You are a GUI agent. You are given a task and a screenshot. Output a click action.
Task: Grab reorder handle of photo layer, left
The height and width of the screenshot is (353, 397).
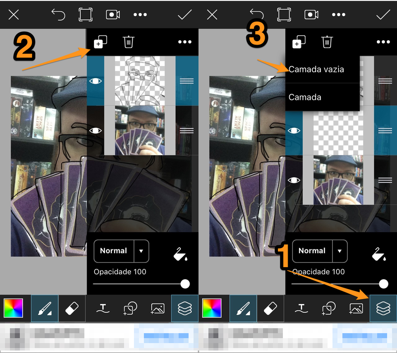[x=187, y=131]
